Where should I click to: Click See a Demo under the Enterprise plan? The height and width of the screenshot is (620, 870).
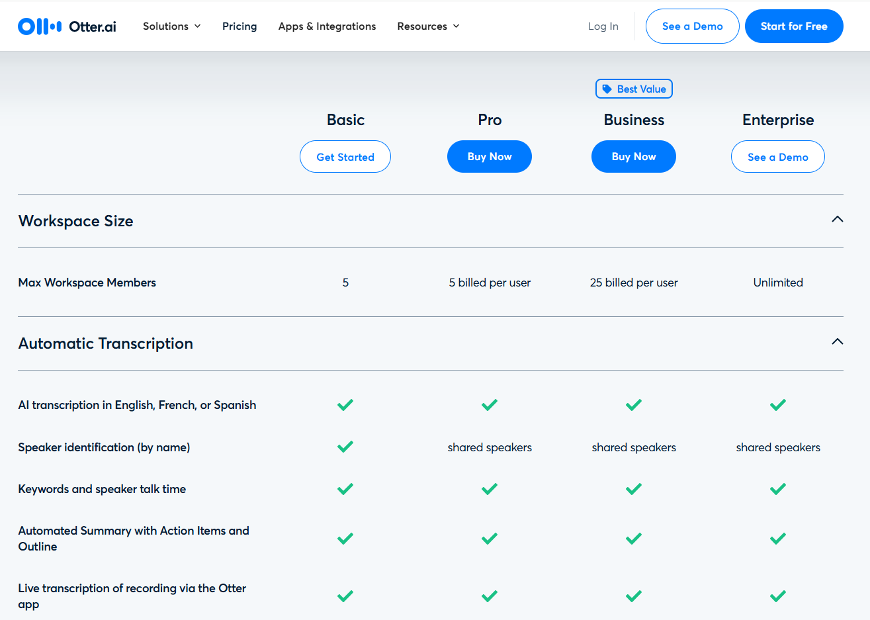click(x=778, y=157)
